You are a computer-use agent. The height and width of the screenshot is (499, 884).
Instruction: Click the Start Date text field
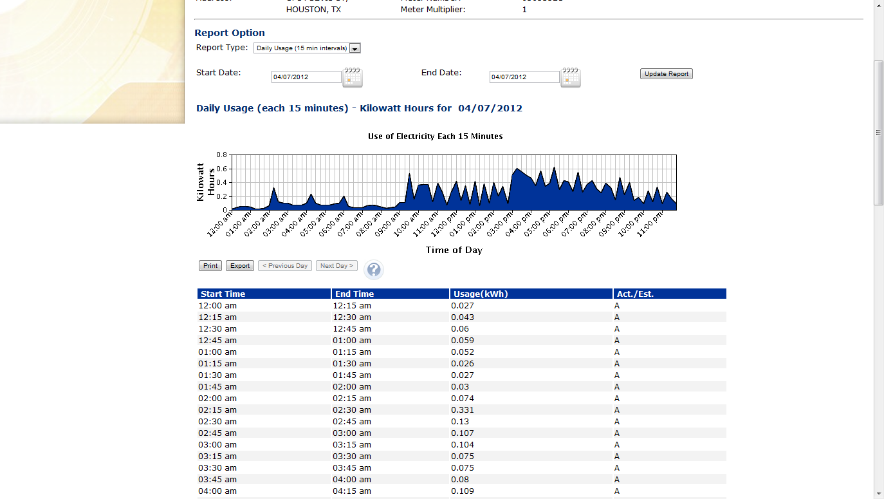pyautogui.click(x=306, y=77)
